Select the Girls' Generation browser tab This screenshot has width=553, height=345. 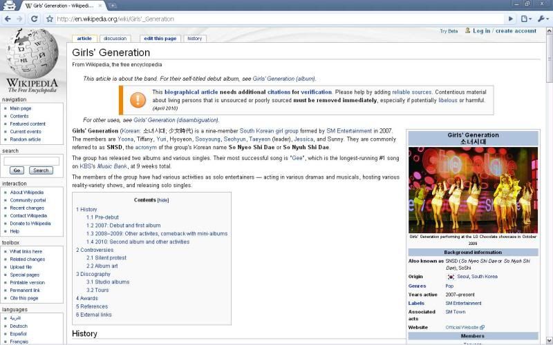coord(62,6)
